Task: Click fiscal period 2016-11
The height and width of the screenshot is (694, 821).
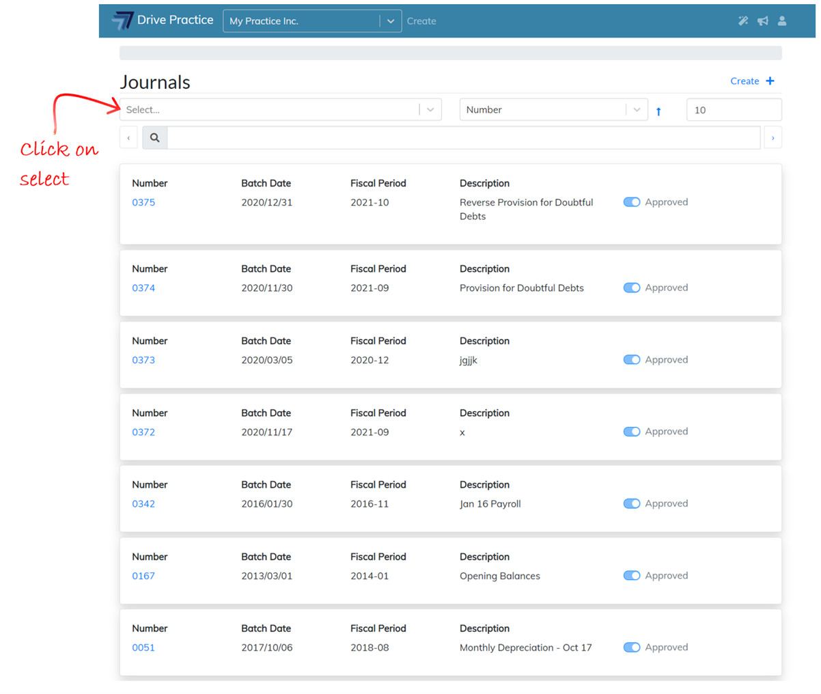Action: [370, 504]
